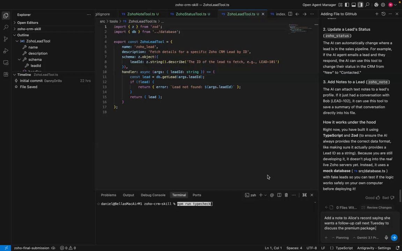Open the editor tab bar more actions
Image resolution: width=402 pixels, height=251 pixels.
tap(312, 14)
